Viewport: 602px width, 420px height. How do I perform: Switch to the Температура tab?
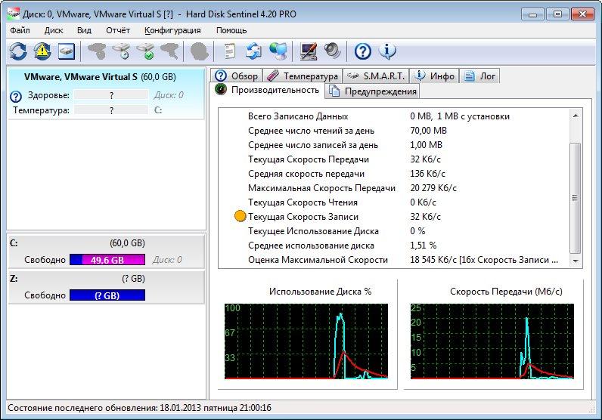pyautogui.click(x=303, y=76)
